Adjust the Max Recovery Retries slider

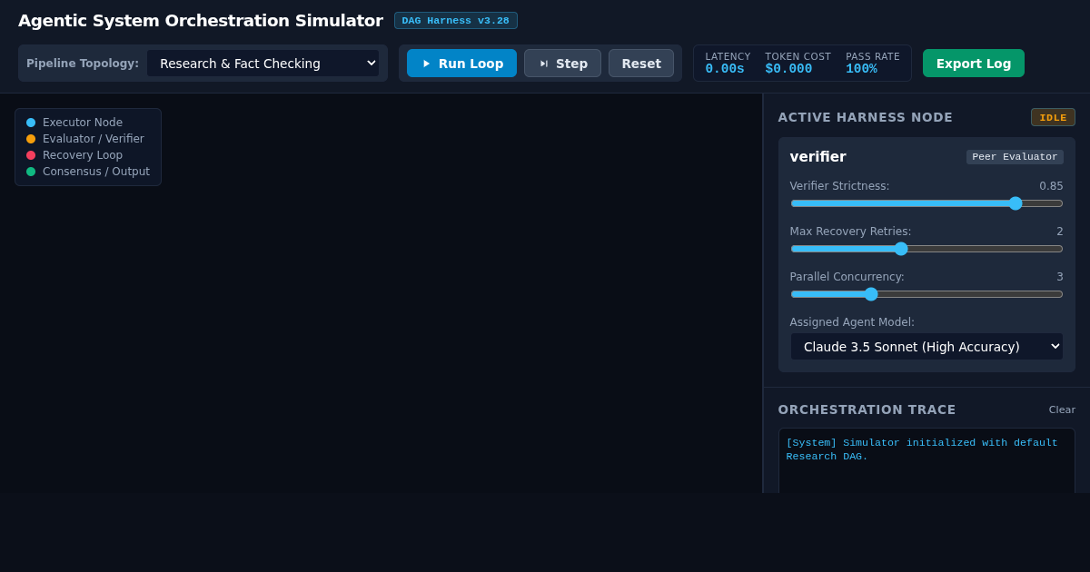click(x=926, y=249)
